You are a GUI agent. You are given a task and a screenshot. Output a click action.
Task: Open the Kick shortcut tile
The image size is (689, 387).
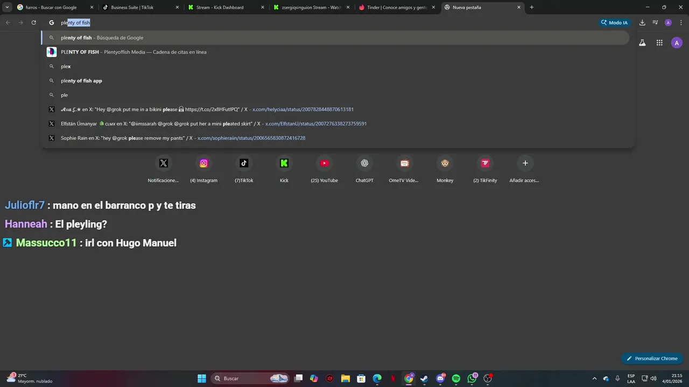[x=284, y=170]
